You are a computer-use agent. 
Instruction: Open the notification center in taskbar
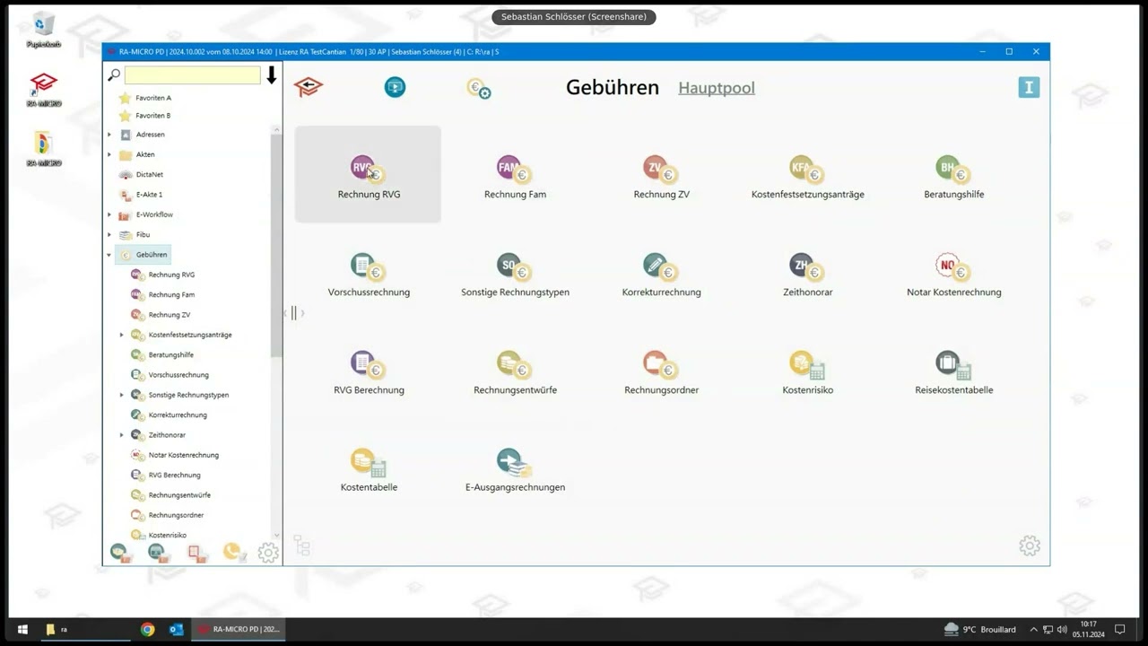(1119, 630)
